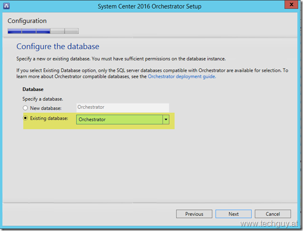Click the Orchestrator Setup app icon in title bar
This screenshot has height=231, width=303.
pos(7,6)
